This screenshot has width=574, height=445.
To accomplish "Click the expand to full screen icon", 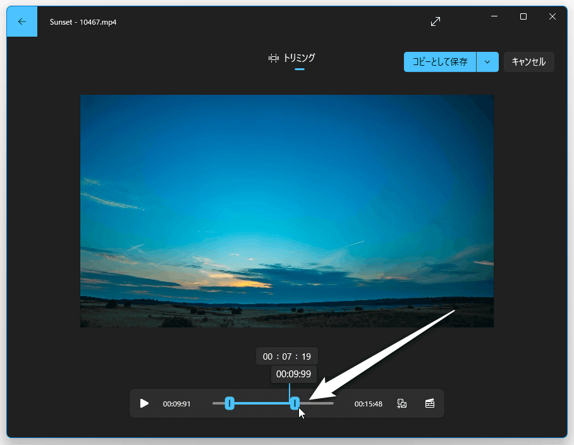I will (x=436, y=21).
